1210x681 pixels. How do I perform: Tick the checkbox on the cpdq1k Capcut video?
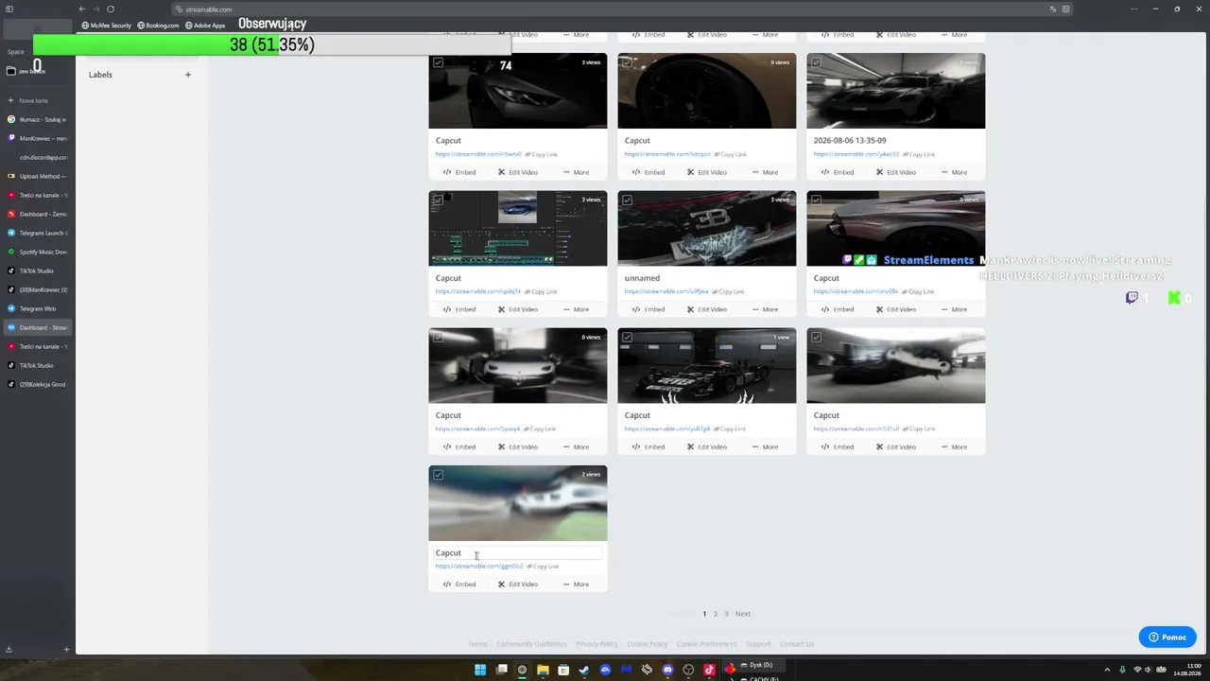[x=438, y=201]
